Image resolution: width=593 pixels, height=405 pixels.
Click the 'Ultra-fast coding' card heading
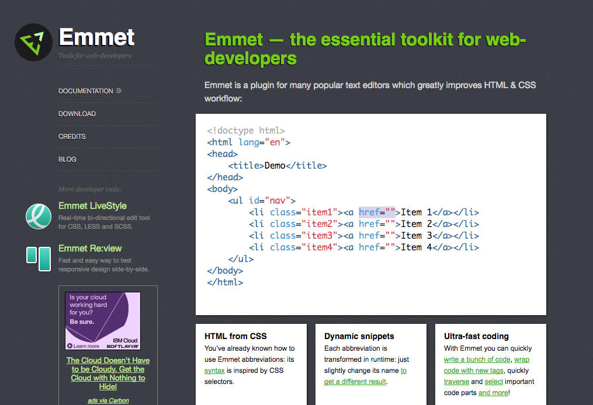[476, 336]
